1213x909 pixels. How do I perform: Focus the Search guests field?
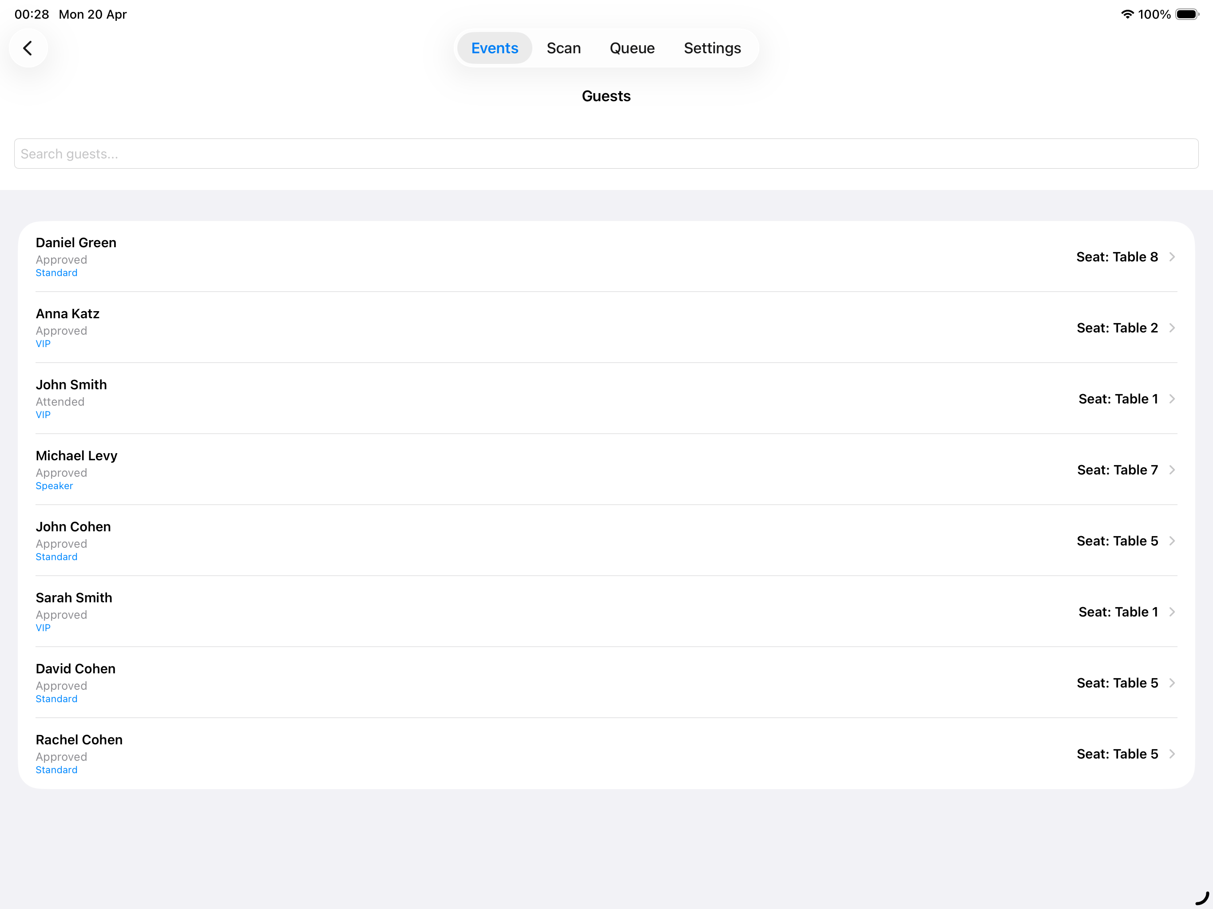click(x=606, y=154)
